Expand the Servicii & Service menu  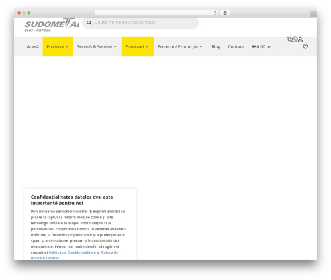pyautogui.click(x=97, y=47)
